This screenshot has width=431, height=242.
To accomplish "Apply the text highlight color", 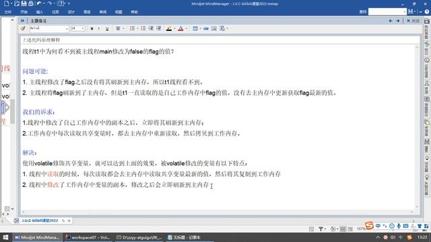I will click(169, 28).
